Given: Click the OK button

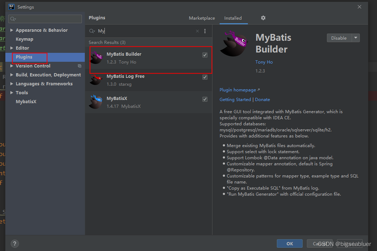Looking at the screenshot, I should 289,244.
